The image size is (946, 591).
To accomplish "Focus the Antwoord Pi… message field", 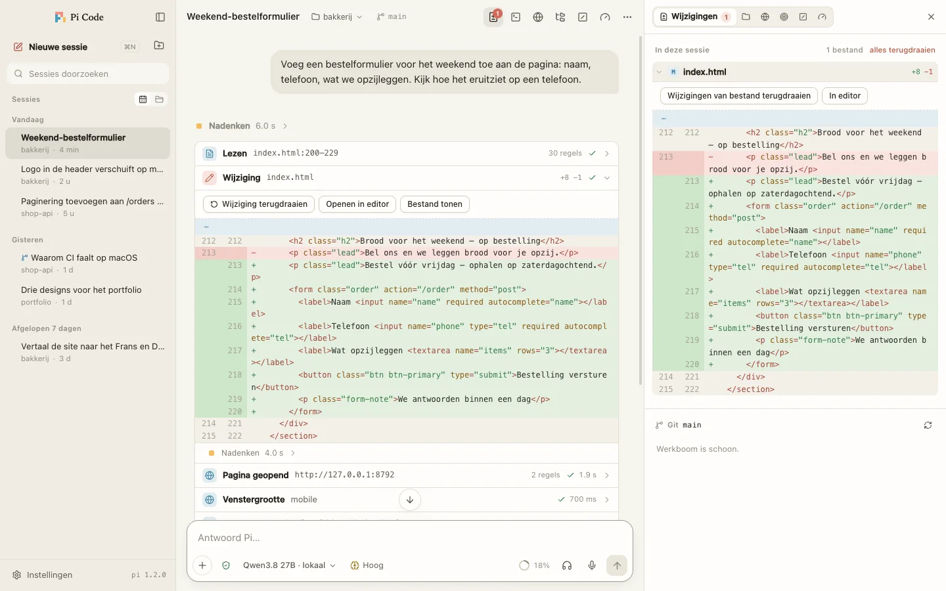I will tap(410, 538).
